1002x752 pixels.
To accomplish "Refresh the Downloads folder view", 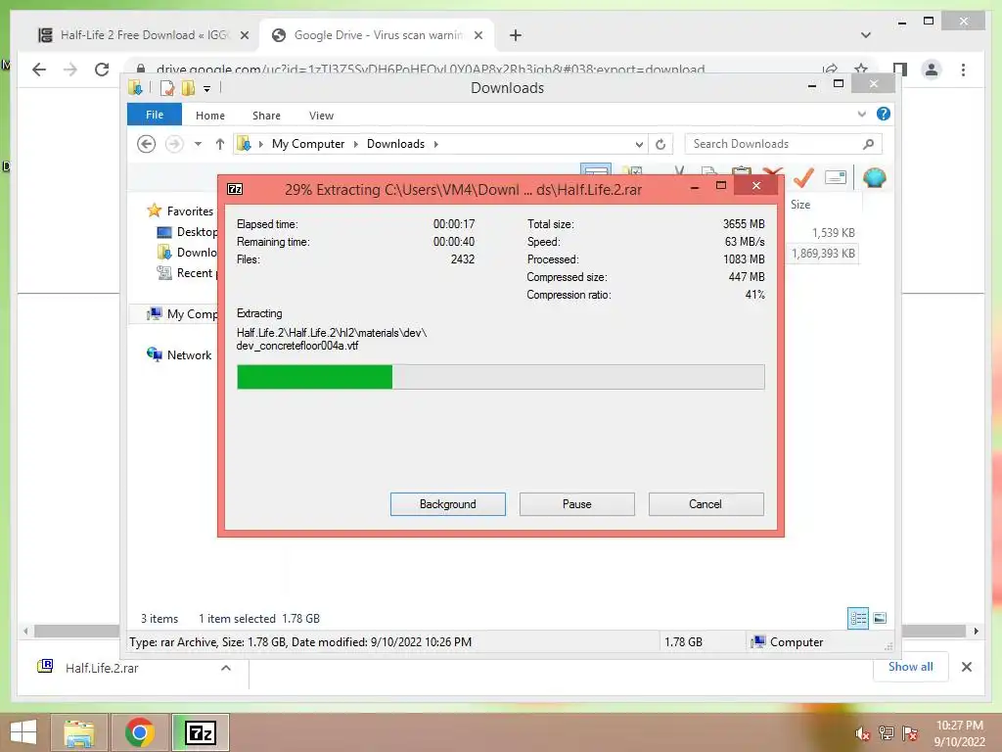I will [660, 144].
